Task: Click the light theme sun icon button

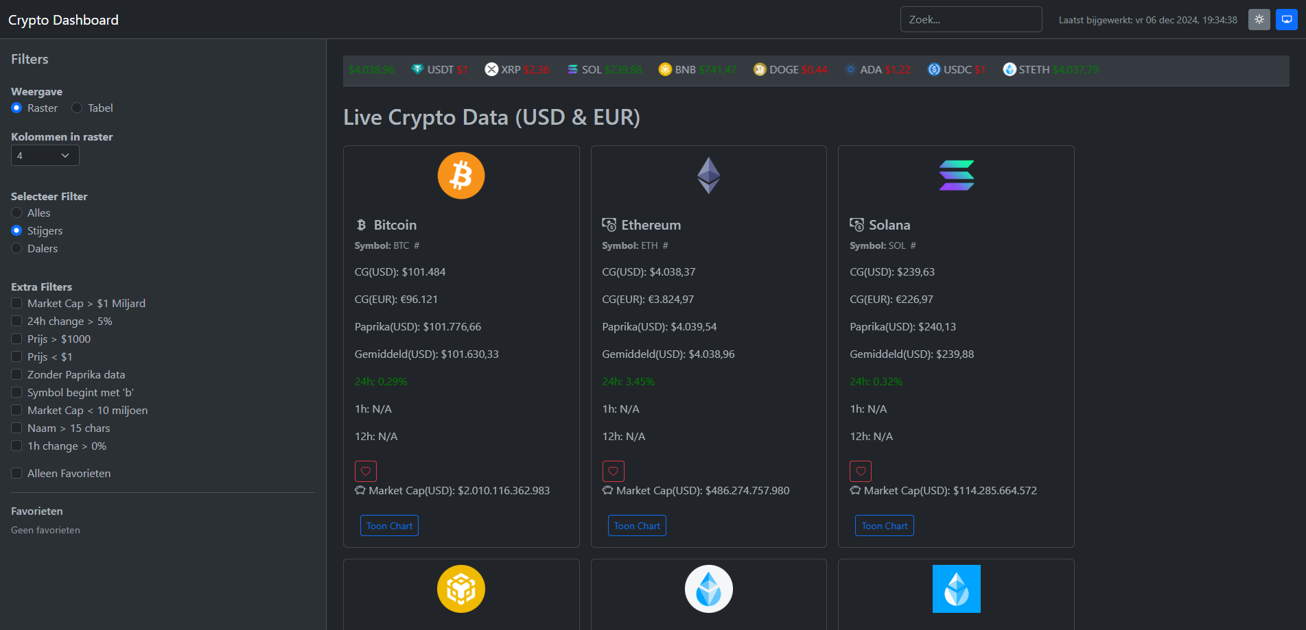Action: pos(1259,19)
